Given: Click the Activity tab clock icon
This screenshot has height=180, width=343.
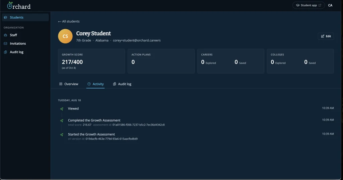Looking at the screenshot, I should coord(89,84).
